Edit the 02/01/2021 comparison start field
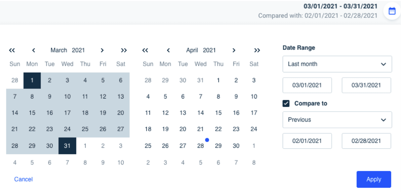This screenshot has height=192, width=401. pos(307,141)
